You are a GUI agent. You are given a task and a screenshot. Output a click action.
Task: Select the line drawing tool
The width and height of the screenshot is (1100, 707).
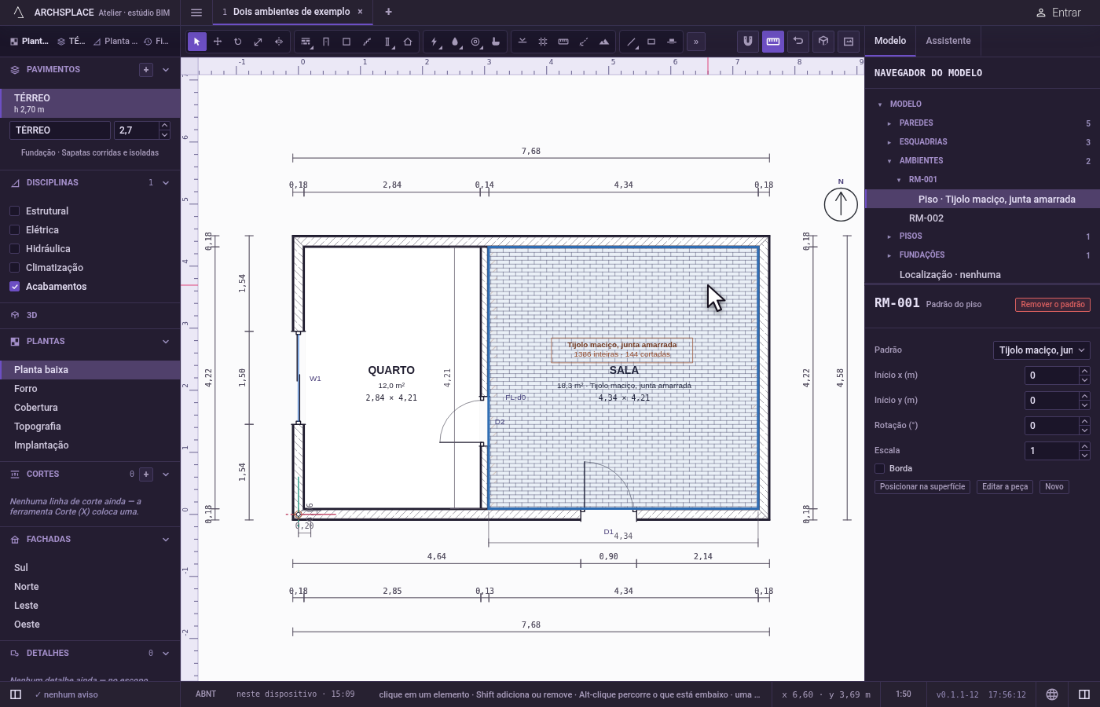[x=631, y=42]
